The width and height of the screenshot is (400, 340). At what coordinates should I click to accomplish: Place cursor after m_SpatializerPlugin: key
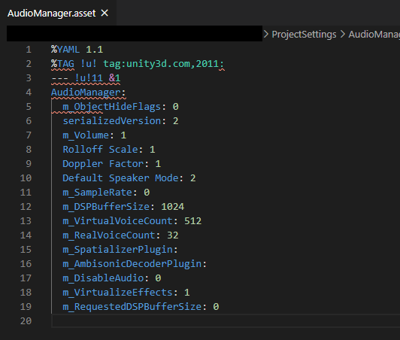pos(178,250)
